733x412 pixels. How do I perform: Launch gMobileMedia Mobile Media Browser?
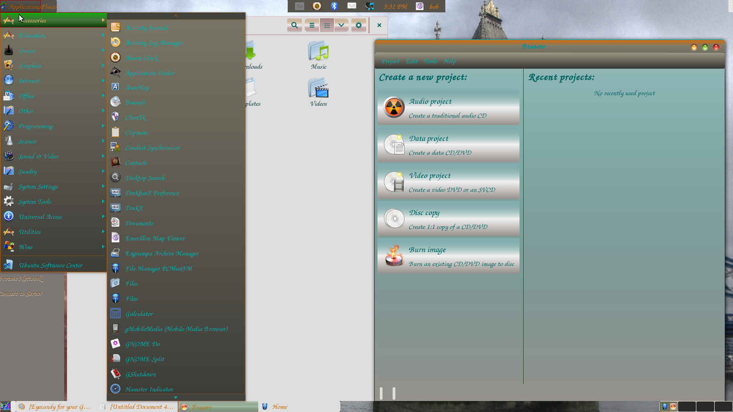point(176,329)
